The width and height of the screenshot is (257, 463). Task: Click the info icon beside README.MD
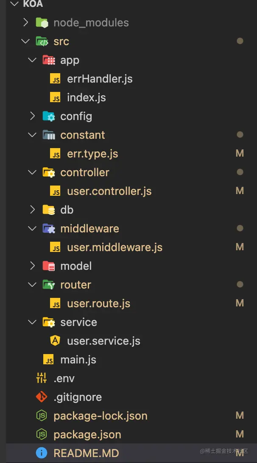(42, 453)
